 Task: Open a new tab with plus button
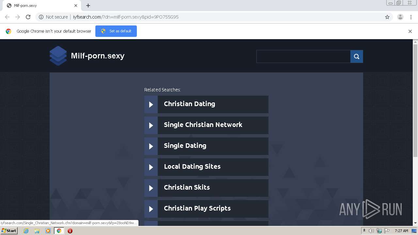pos(88,6)
